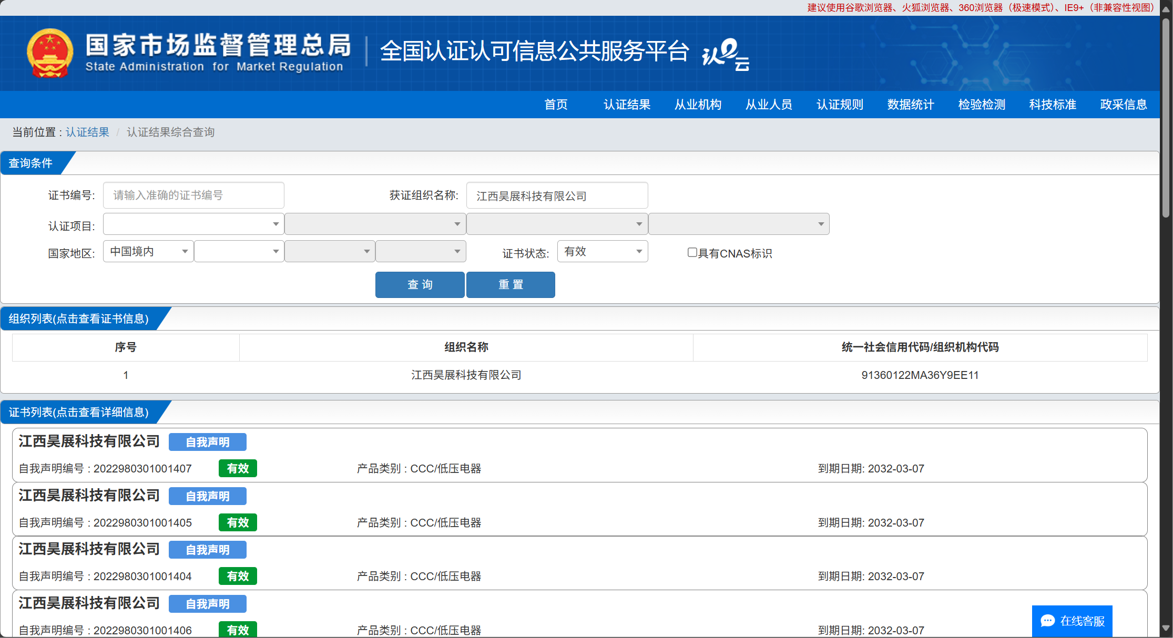Viewport: 1173px width, 638px height.
Task: Open certificate 自我声明编号 2022980301001407
Action: tap(105, 468)
